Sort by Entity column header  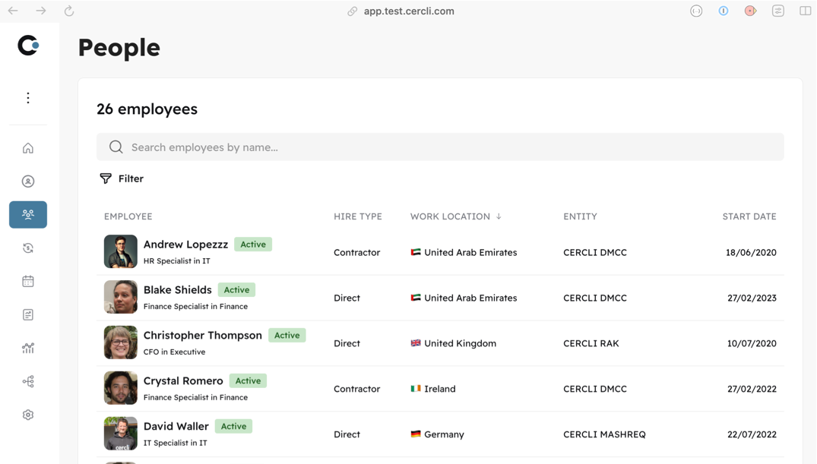[580, 216]
